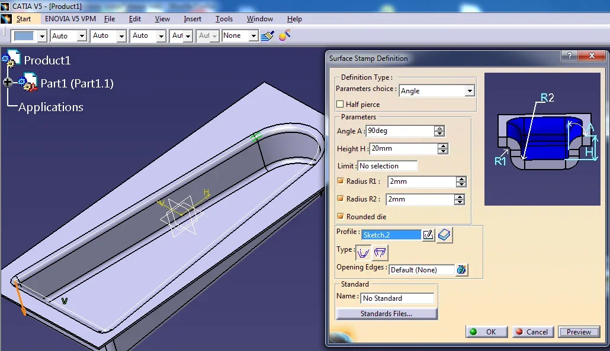Select Applications in the specification tree
The height and width of the screenshot is (351, 610).
[x=50, y=107]
